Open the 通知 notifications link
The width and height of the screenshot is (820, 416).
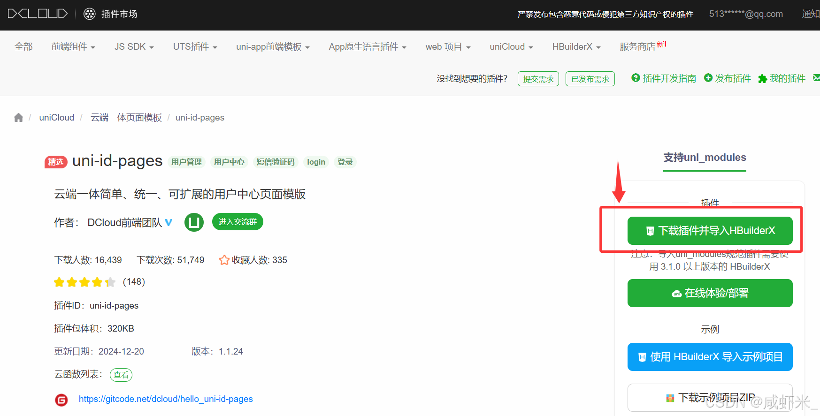click(x=811, y=14)
